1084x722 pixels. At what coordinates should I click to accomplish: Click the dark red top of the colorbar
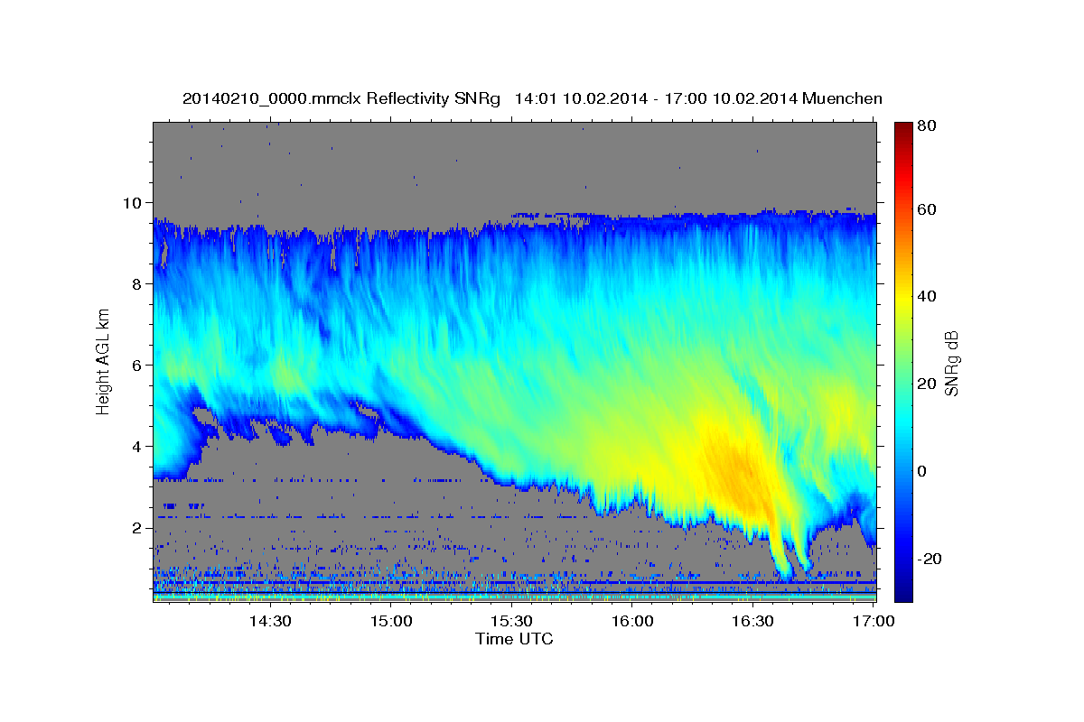(x=903, y=128)
